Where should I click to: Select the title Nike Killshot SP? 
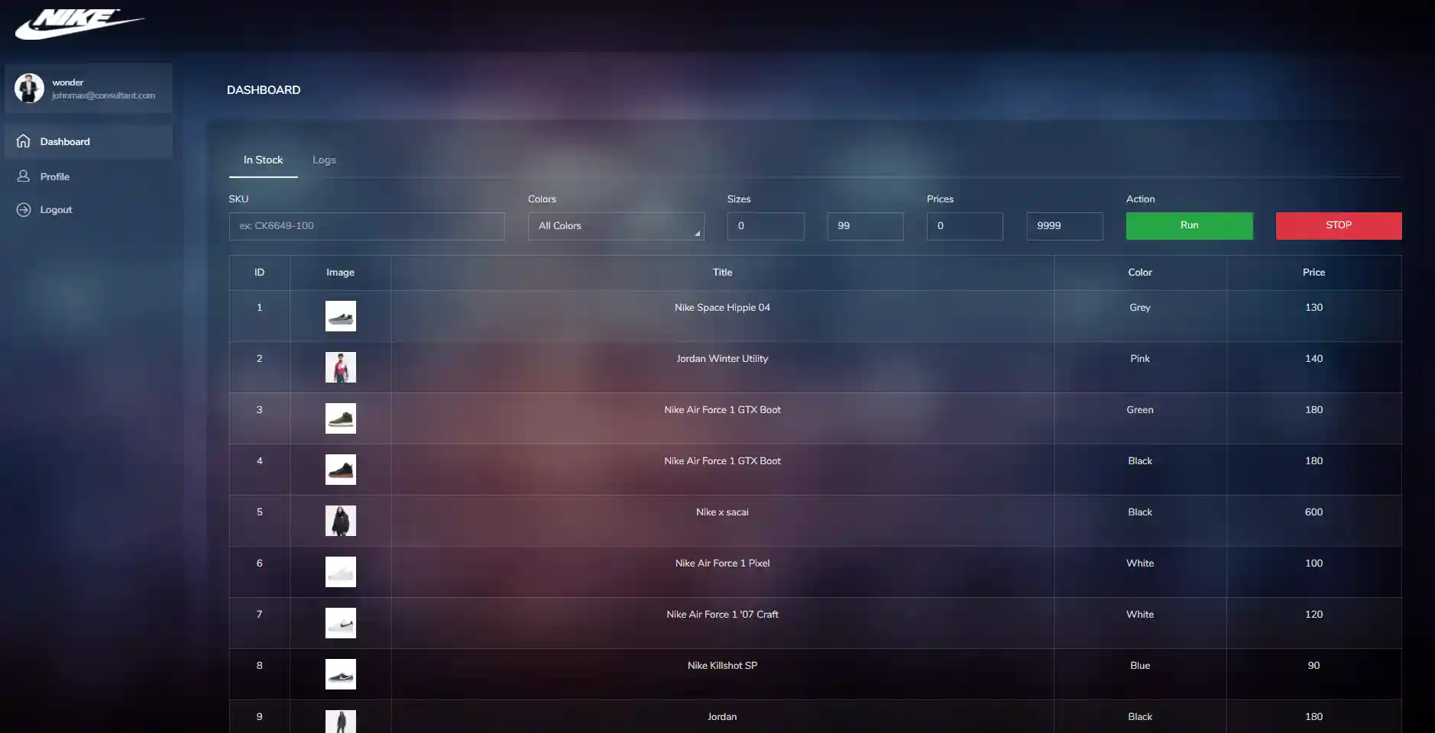tap(723, 666)
